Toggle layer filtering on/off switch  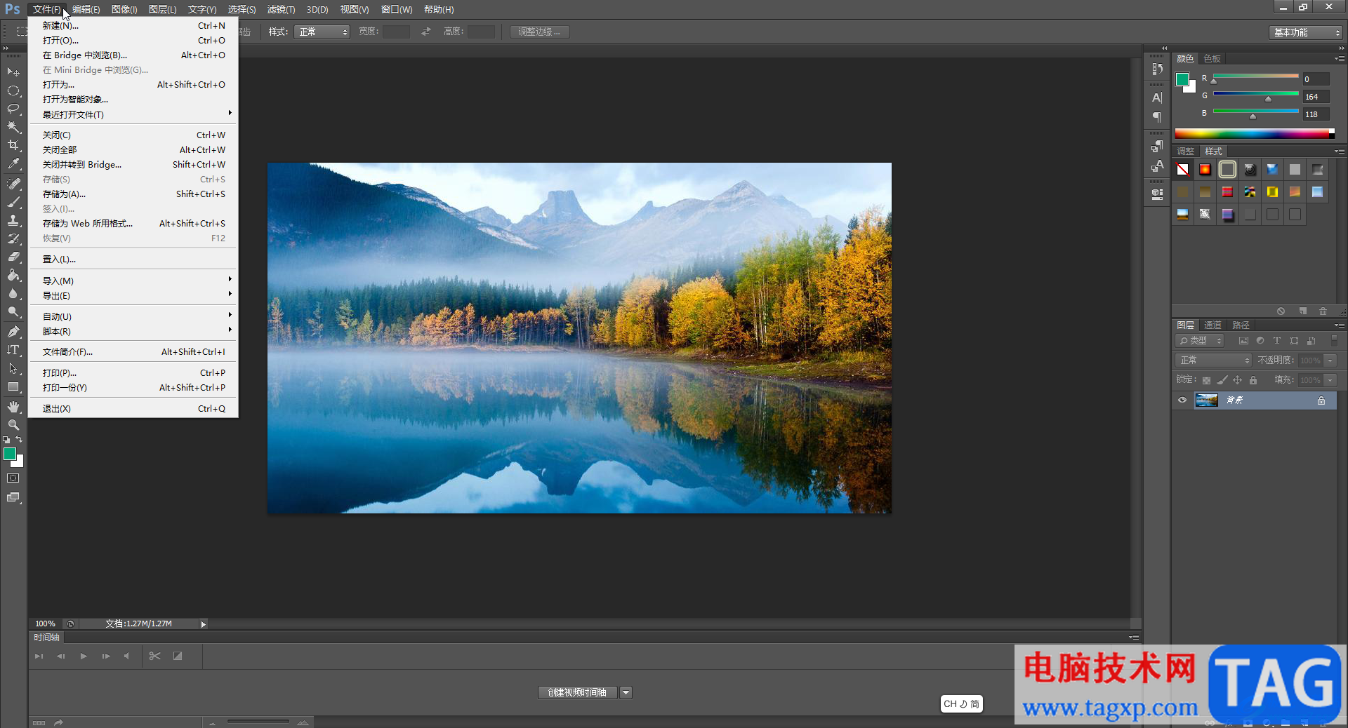(1335, 340)
